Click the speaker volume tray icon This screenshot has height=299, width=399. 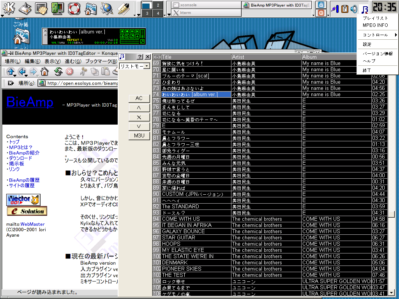pos(354,9)
